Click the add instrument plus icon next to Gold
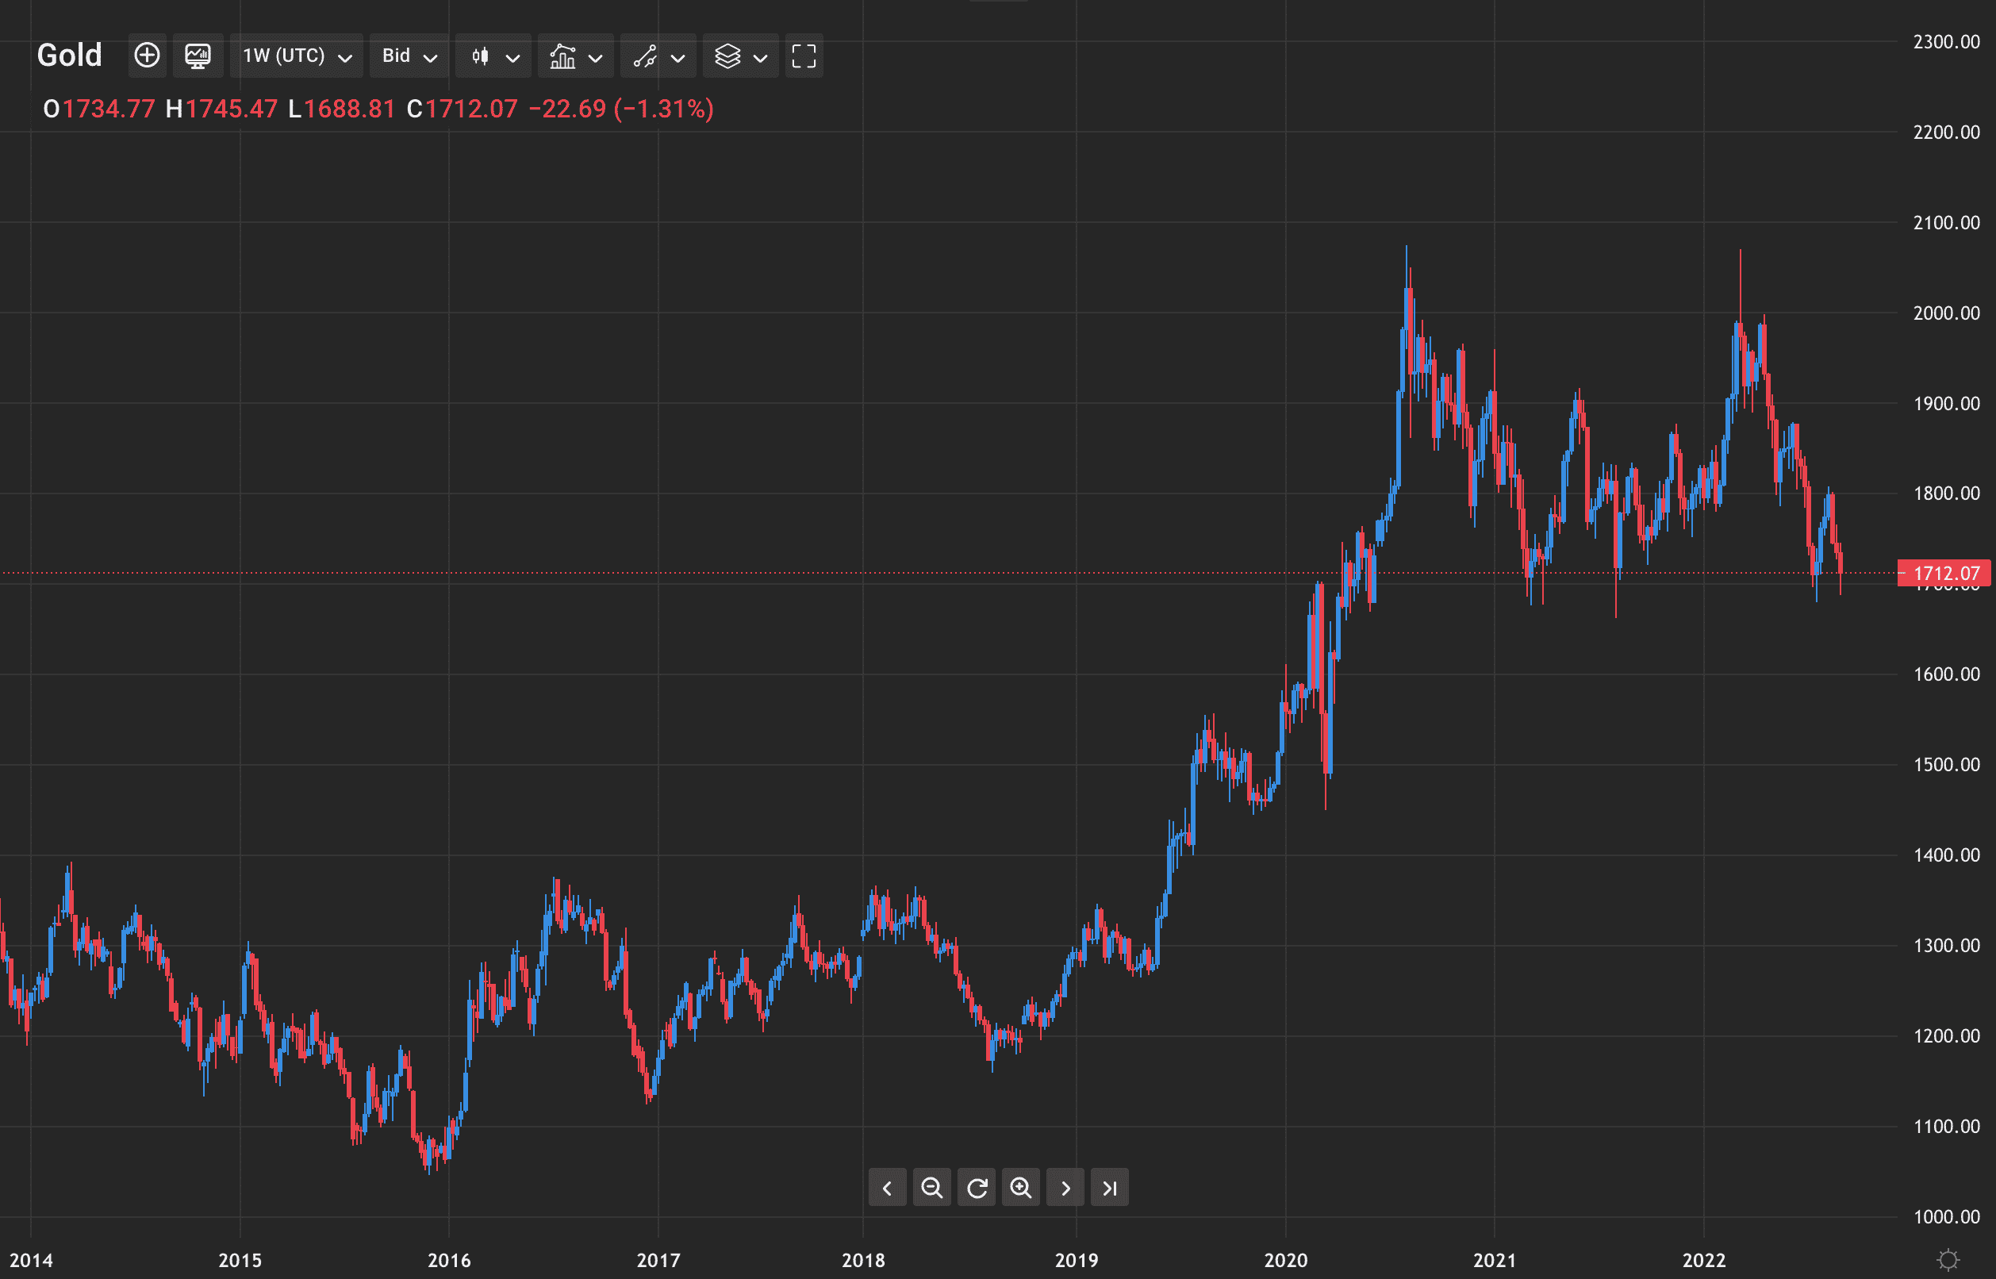 pos(147,56)
